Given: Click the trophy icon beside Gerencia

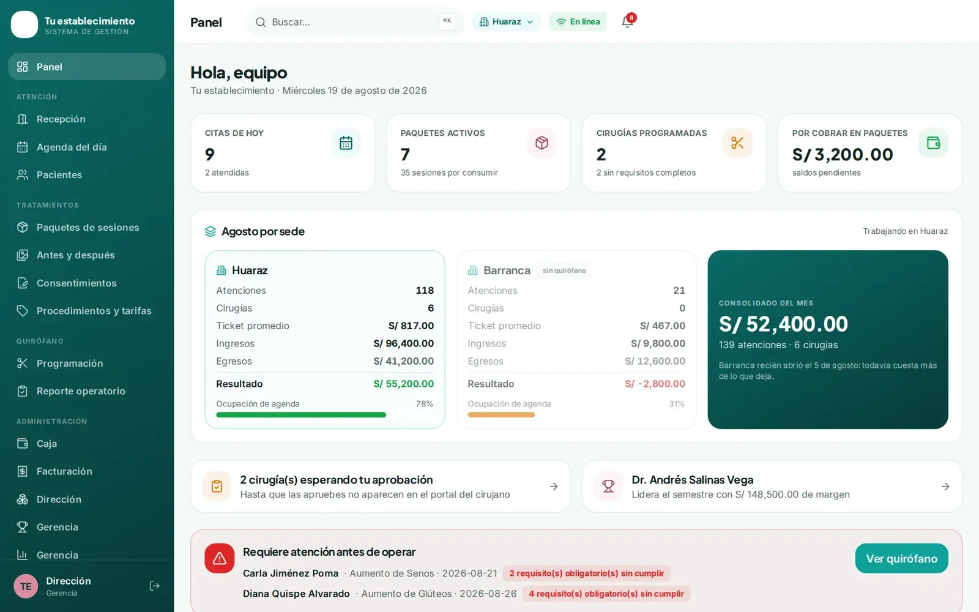Looking at the screenshot, I should [x=23, y=527].
